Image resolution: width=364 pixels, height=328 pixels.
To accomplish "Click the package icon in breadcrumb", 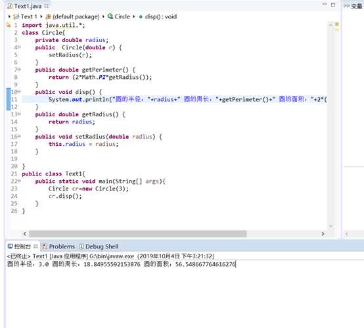I will [48, 16].
